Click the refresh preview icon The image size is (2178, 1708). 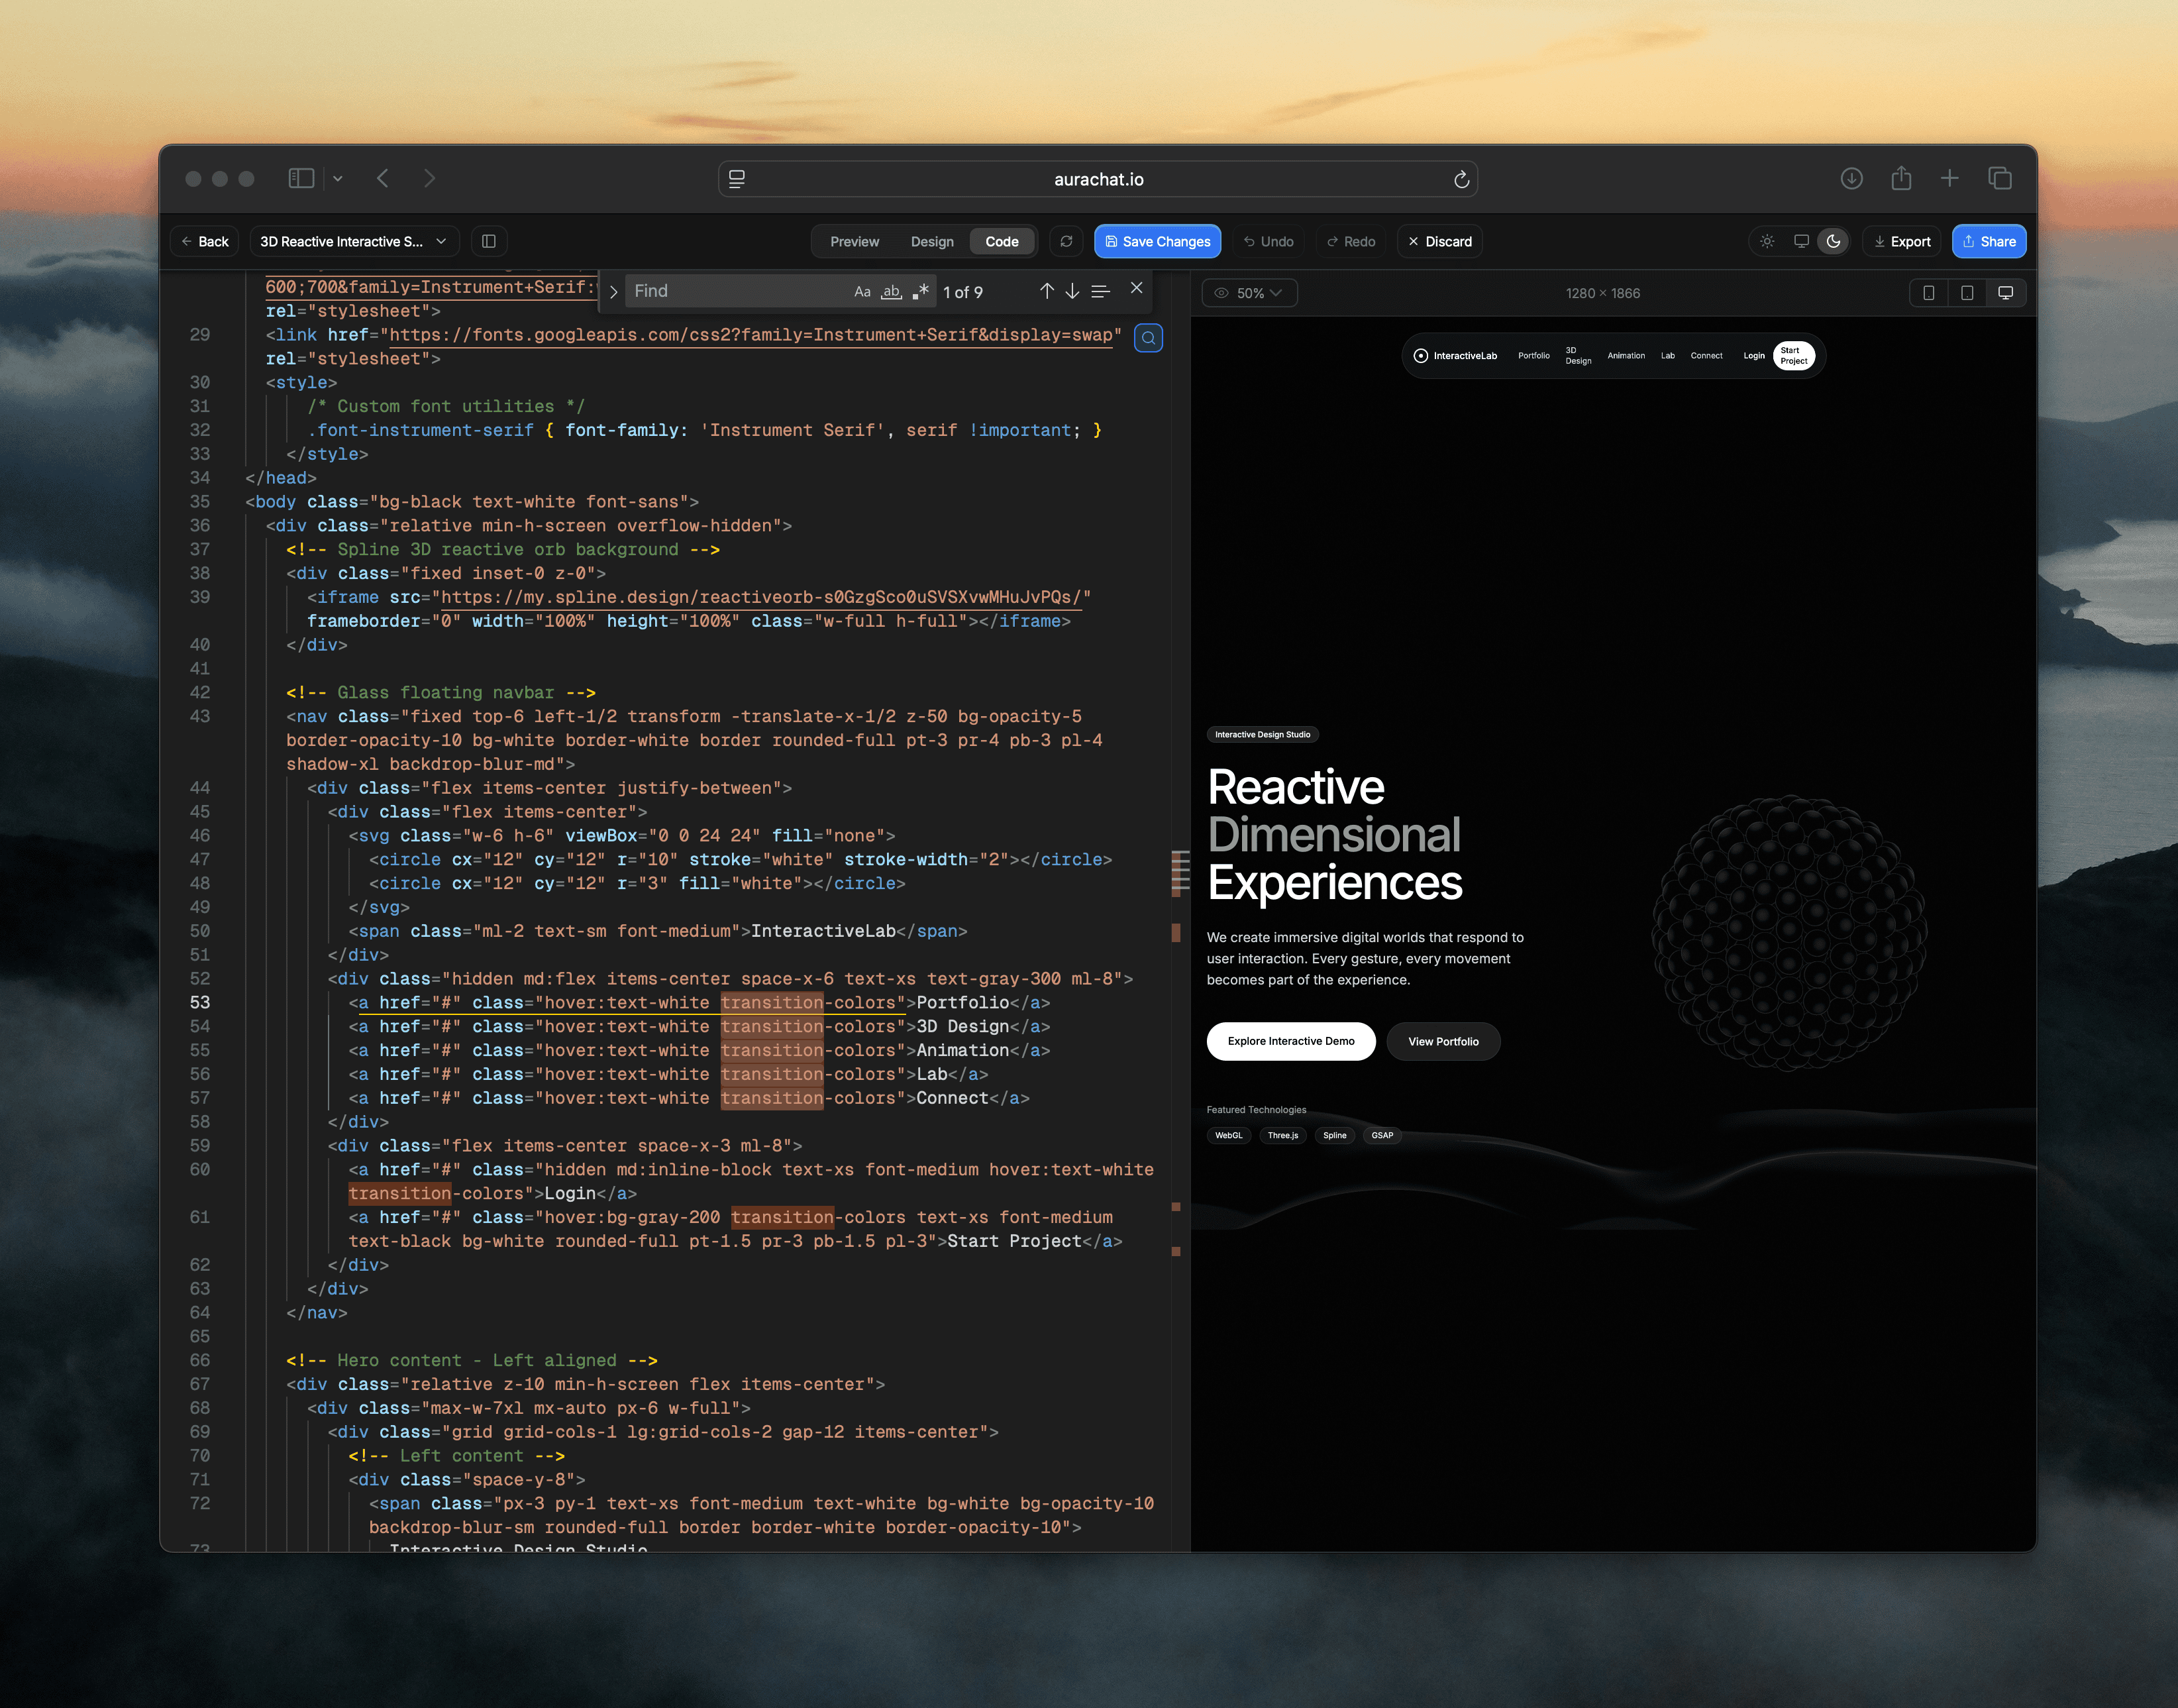click(x=1066, y=241)
